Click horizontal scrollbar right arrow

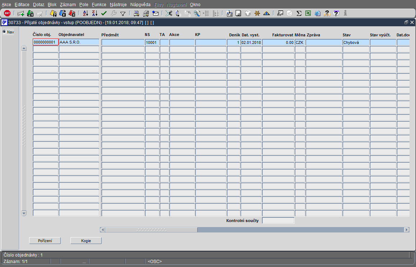pyautogui.click(x=407, y=230)
